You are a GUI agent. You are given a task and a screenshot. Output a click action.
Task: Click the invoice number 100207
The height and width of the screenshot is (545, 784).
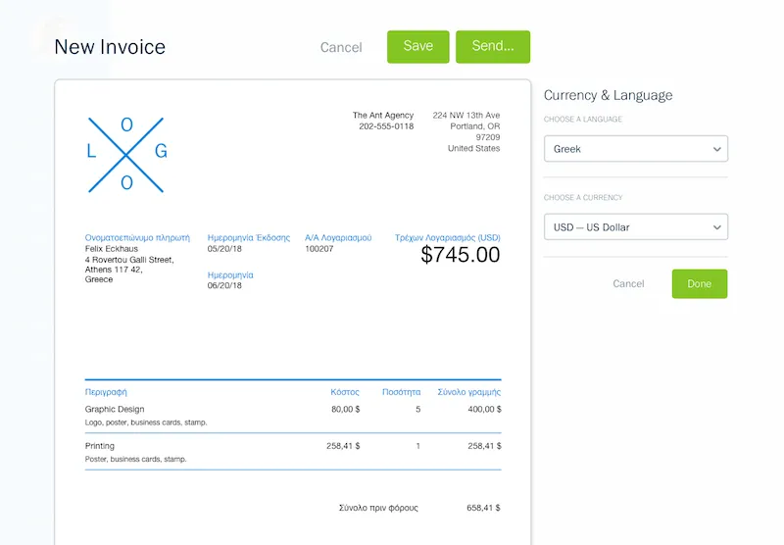click(x=319, y=249)
